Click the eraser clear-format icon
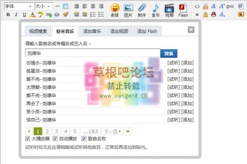The height and width of the screenshot is (164, 247). 65,14
